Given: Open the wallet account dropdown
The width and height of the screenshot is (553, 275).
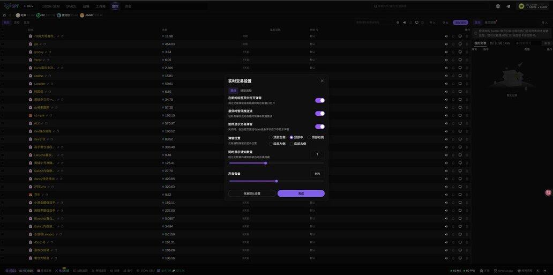Looking at the screenshot, I should [534, 6].
